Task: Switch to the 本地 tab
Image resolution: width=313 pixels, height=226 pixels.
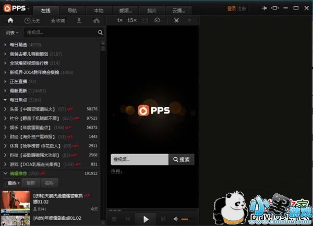Action: click(x=99, y=10)
